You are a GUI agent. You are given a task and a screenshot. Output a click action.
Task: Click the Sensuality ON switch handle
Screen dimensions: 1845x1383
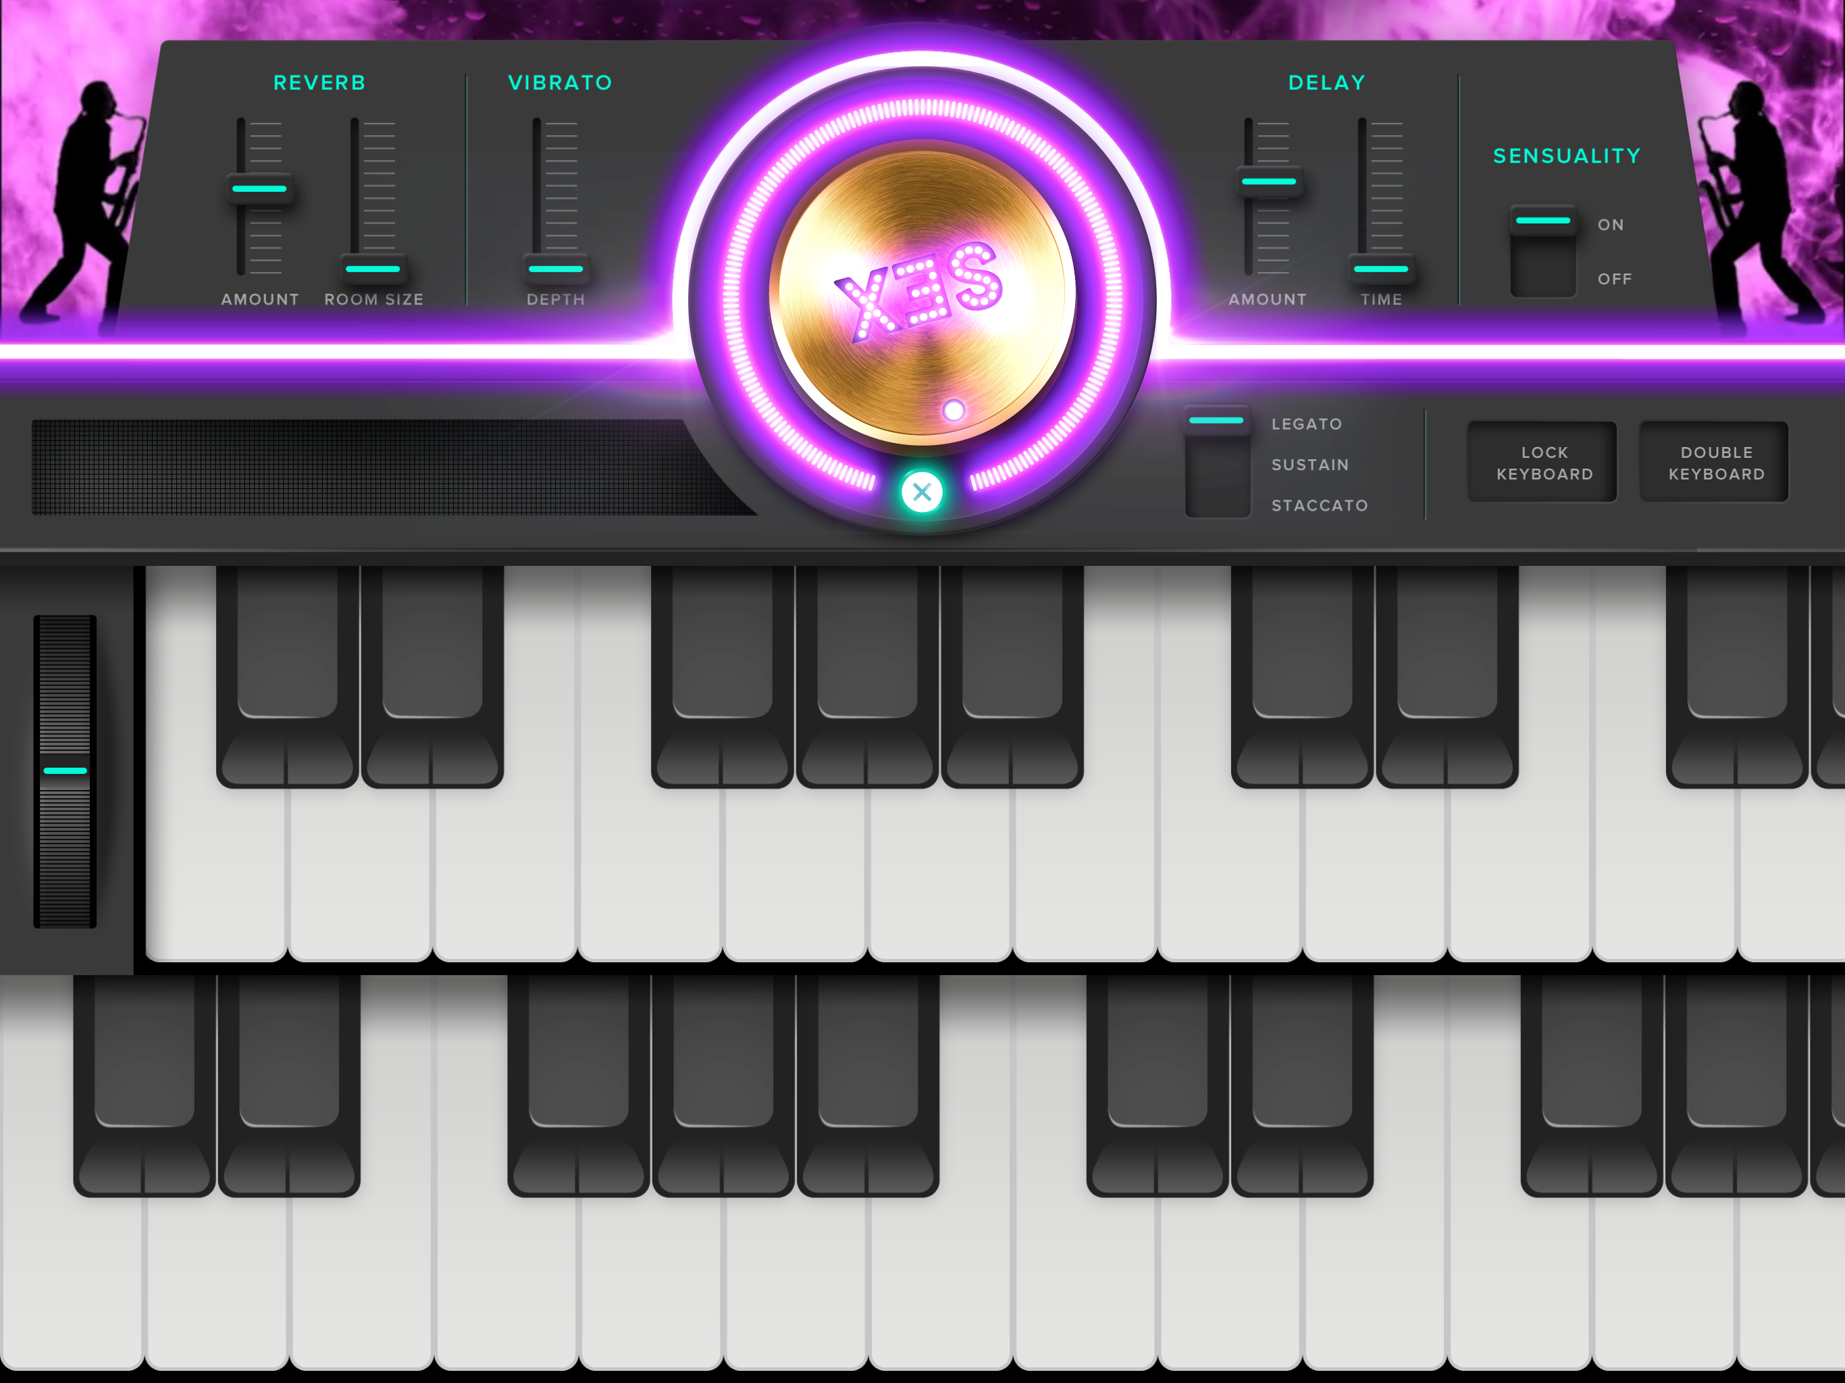1542,221
